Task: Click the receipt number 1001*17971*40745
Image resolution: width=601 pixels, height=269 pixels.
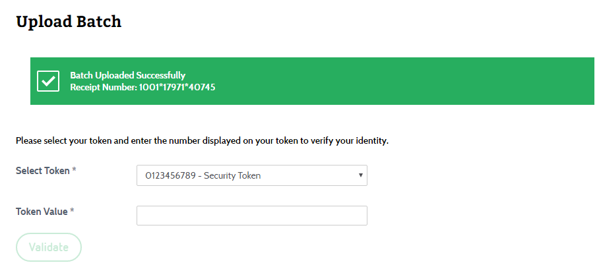Action: 177,88
